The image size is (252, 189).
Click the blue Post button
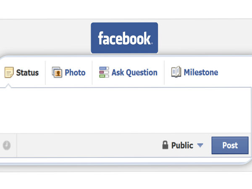pyautogui.click(x=230, y=145)
